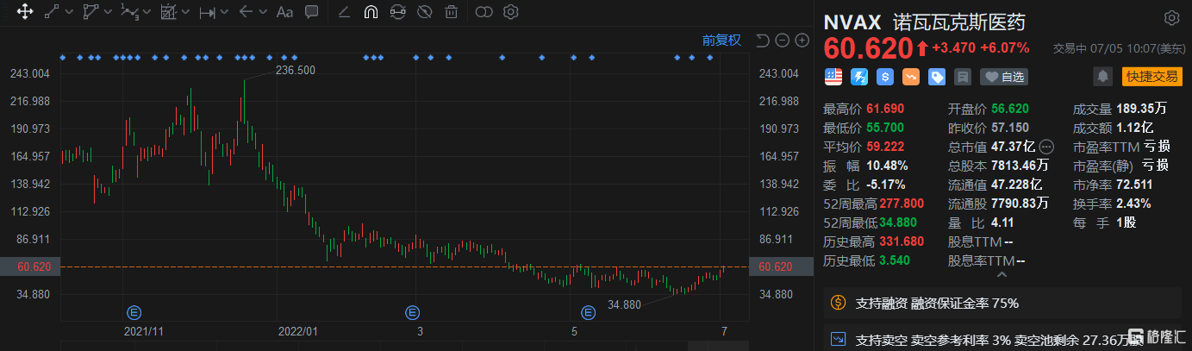This screenshot has height=351, width=1192.
Task: Open the trend line tool dropdown arrow
Action: 68,12
